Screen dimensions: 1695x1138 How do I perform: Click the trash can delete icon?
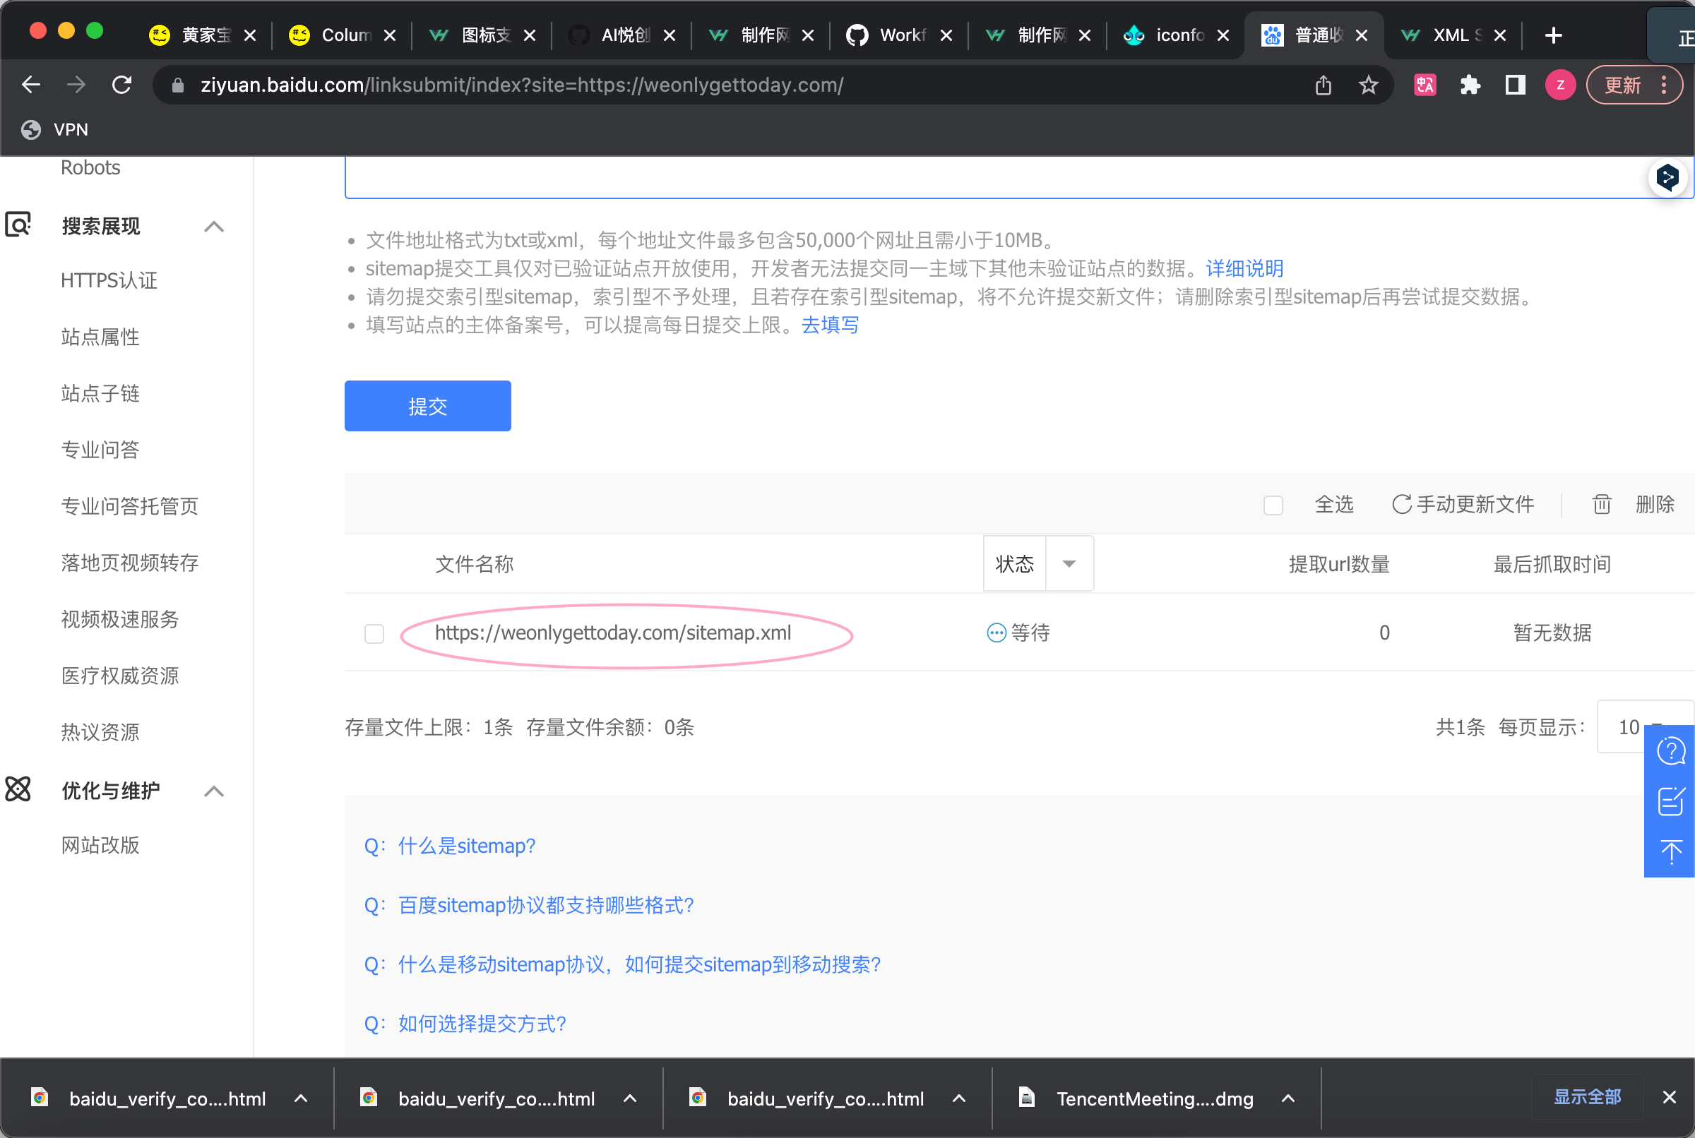point(1602,505)
